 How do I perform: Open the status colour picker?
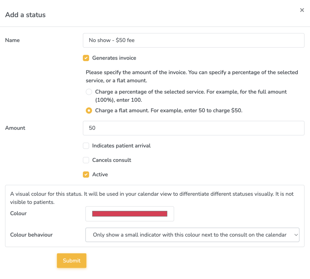click(129, 214)
